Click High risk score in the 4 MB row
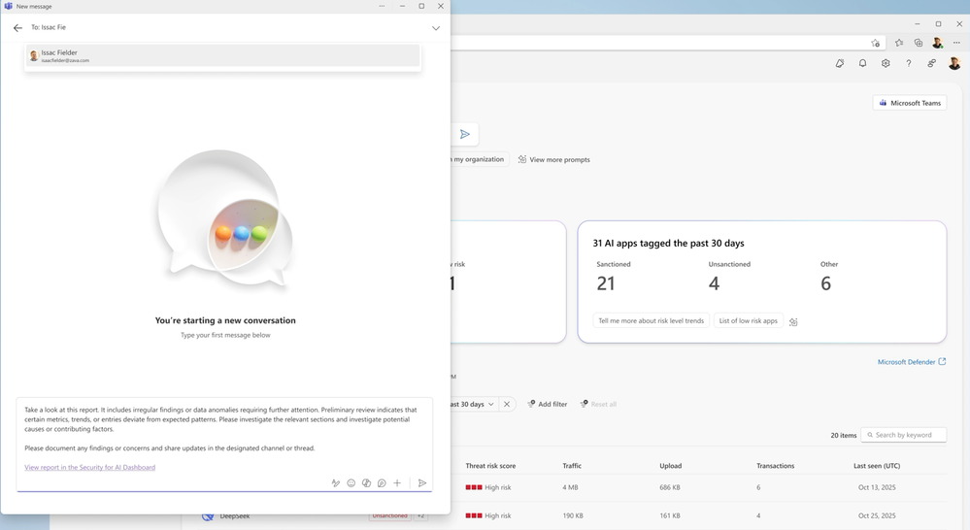The height and width of the screenshot is (530, 970). pos(488,487)
